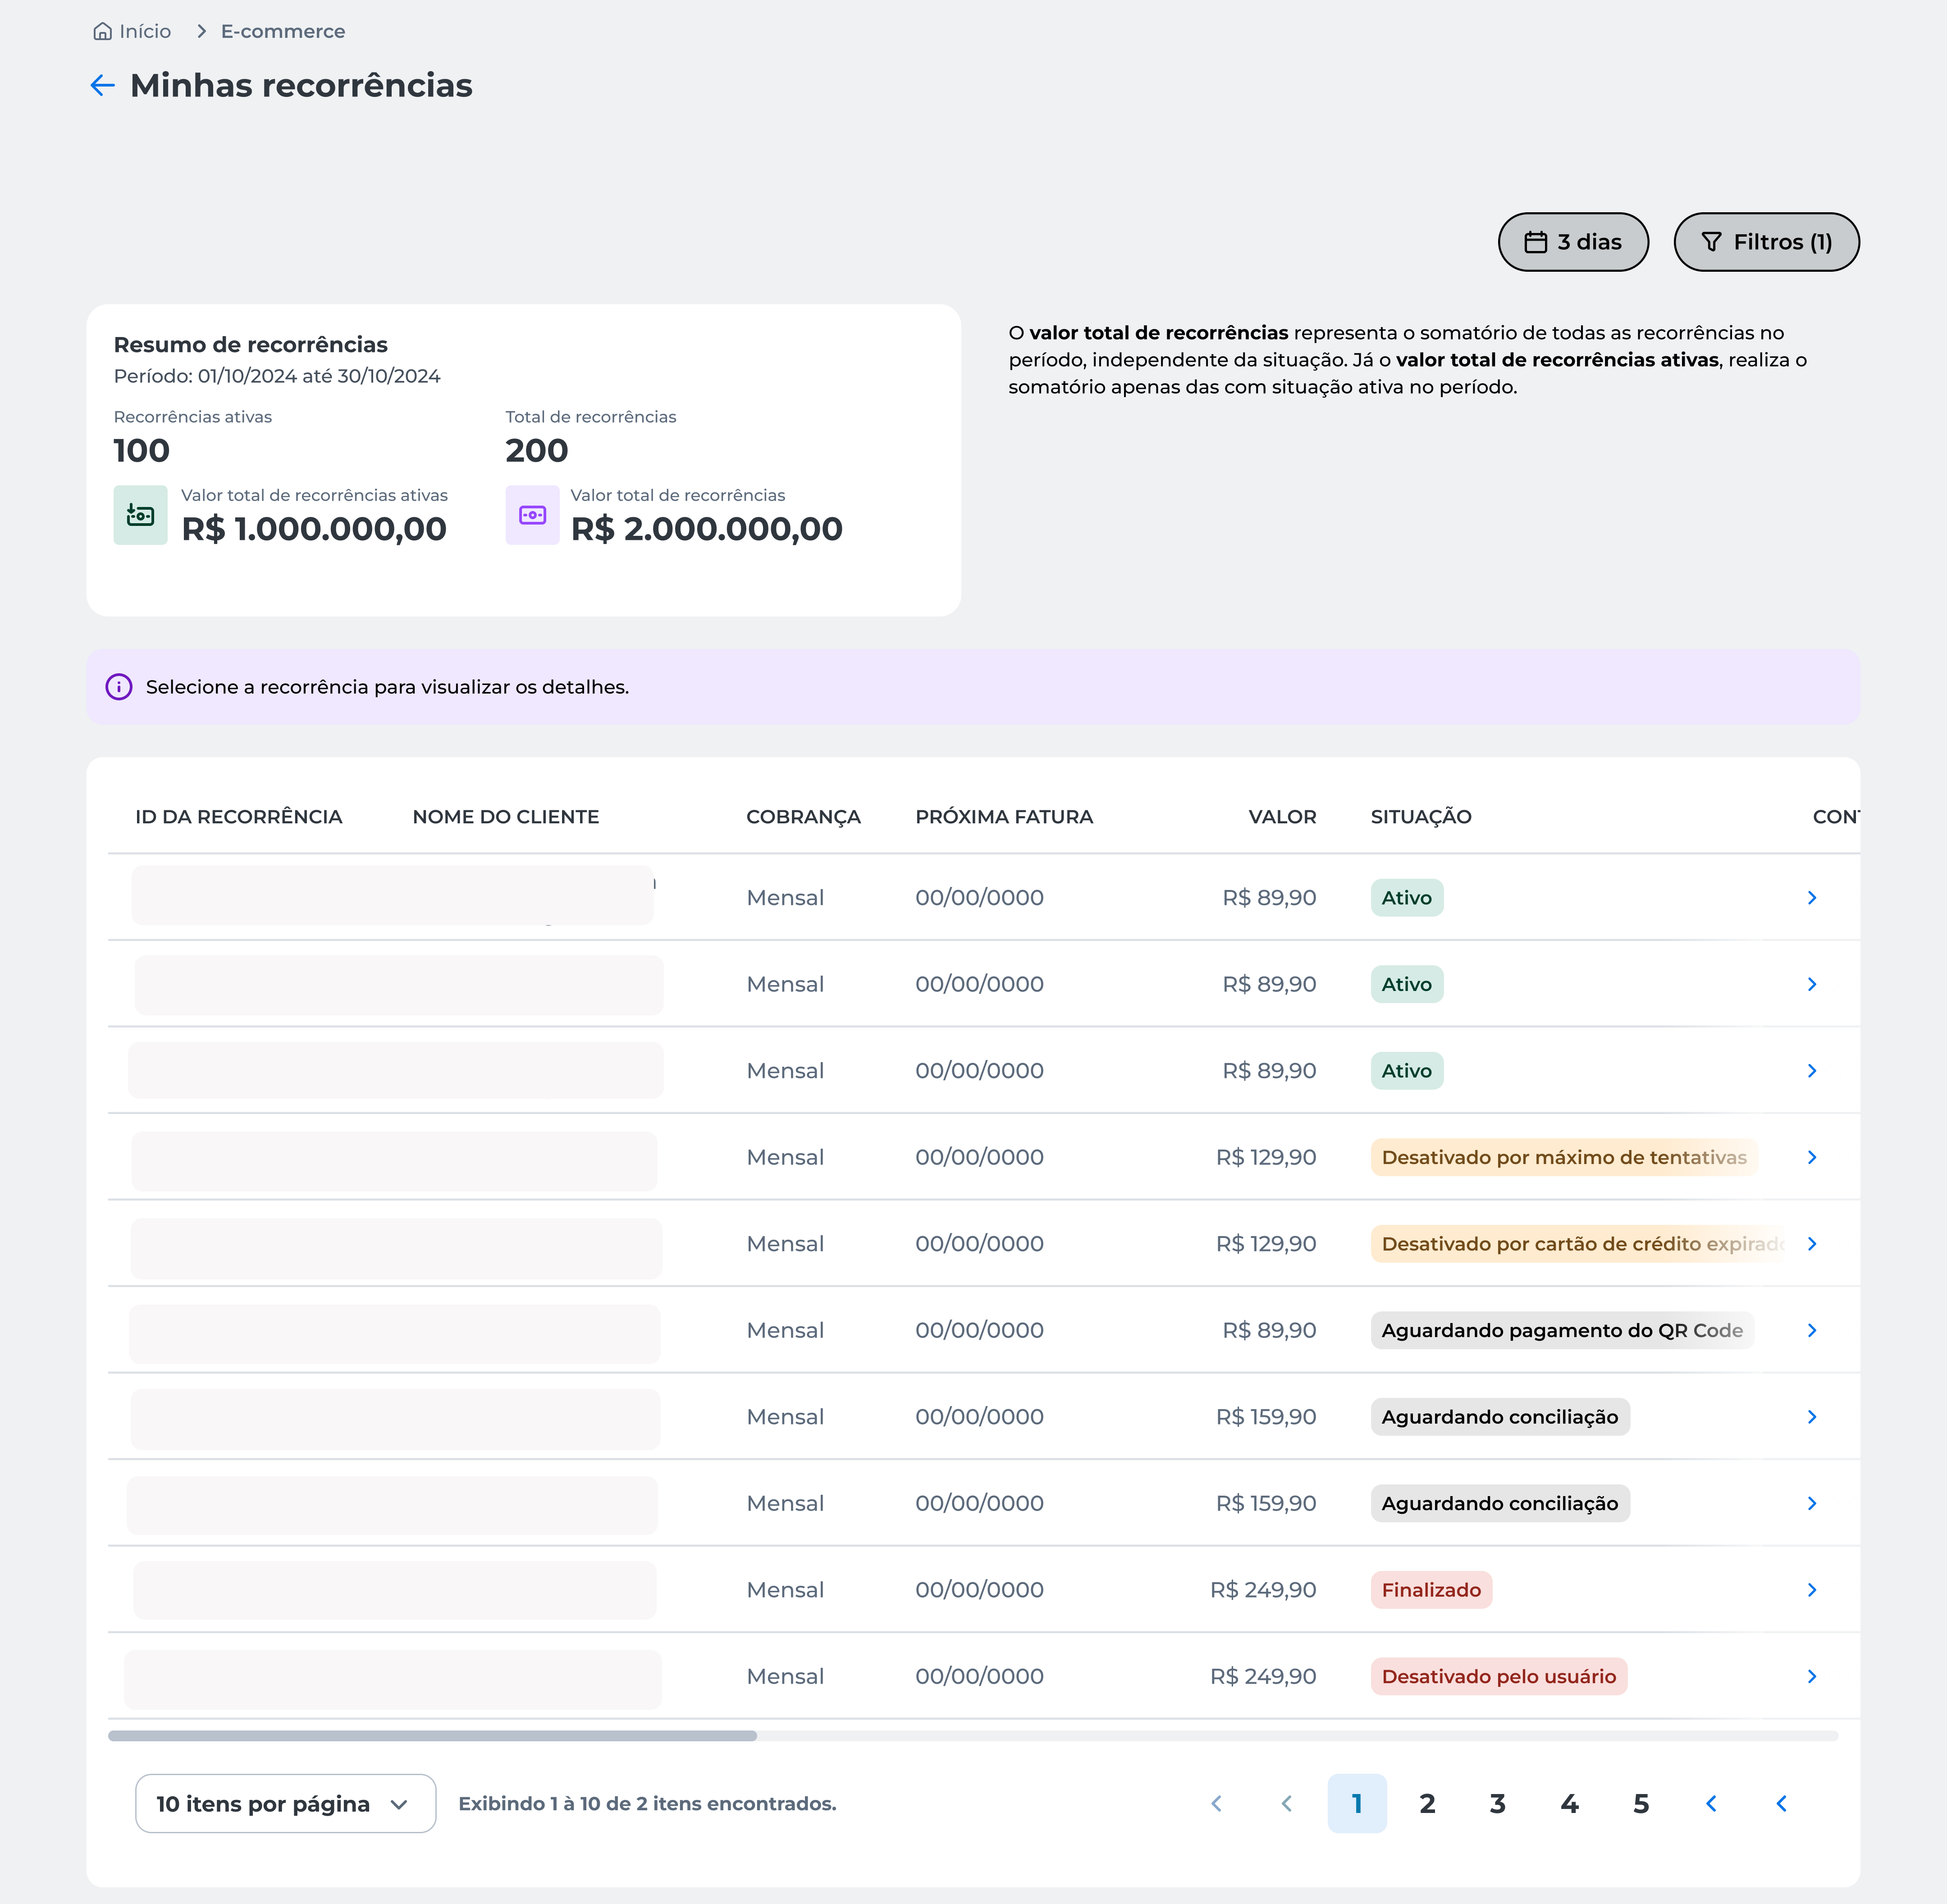The image size is (1947, 1904).
Task: Go to page 5 in pagination
Action: coord(1640,1803)
